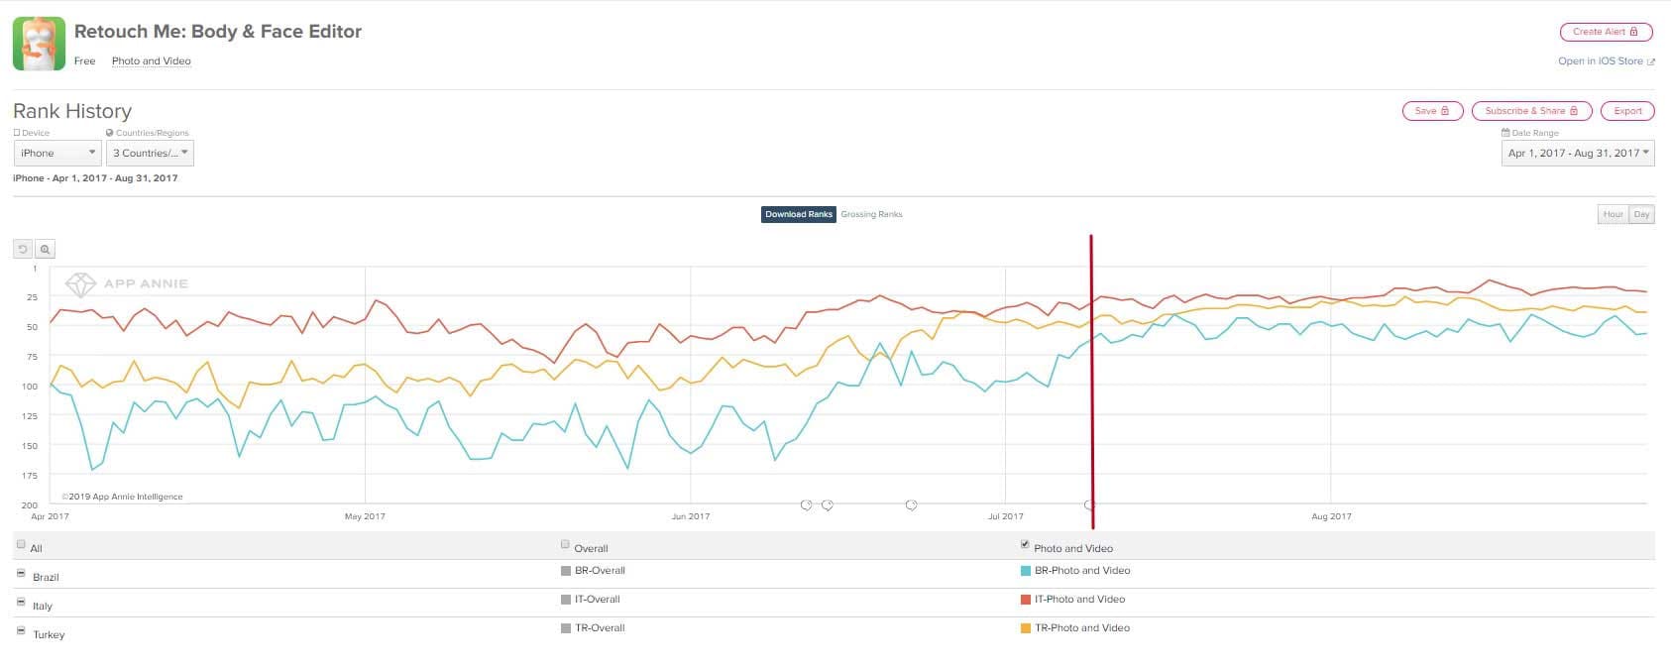Click the IT-Photo and Video red legend icon

1026,600
